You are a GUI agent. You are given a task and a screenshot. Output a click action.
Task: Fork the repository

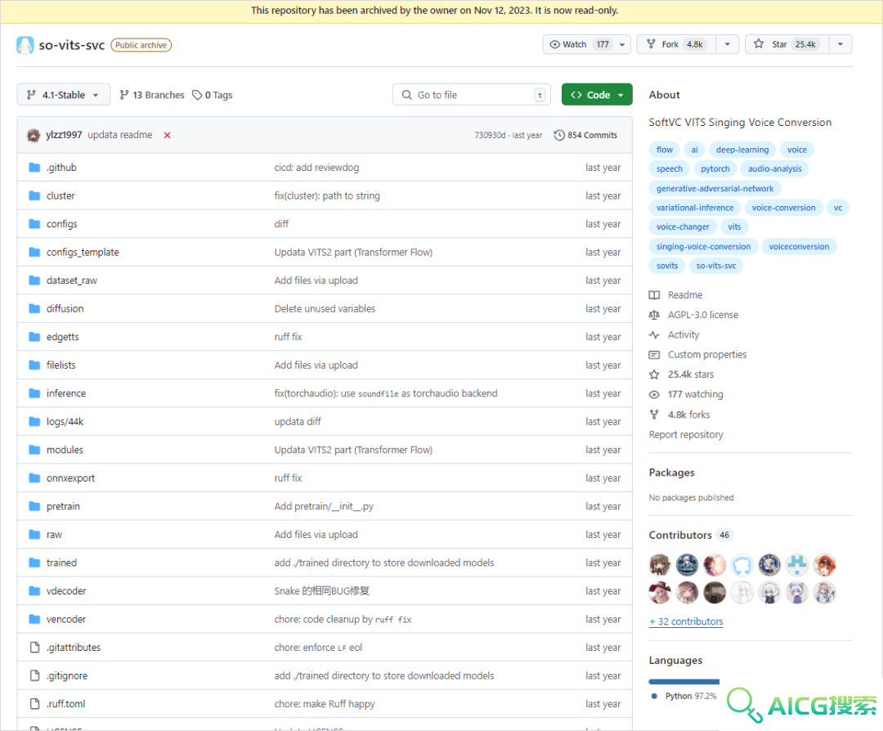676,44
